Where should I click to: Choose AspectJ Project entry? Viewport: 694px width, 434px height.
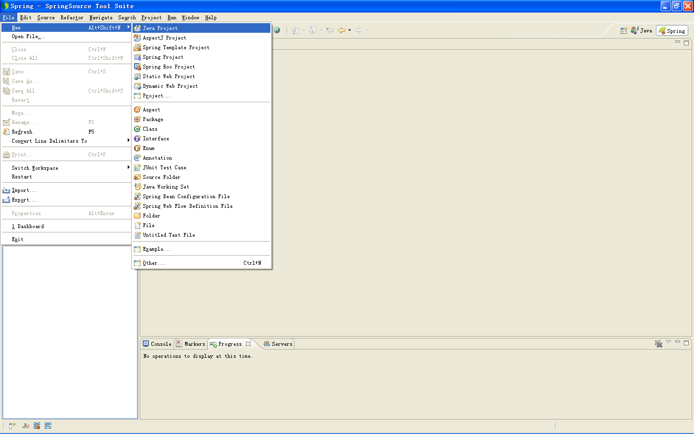[x=201, y=38]
